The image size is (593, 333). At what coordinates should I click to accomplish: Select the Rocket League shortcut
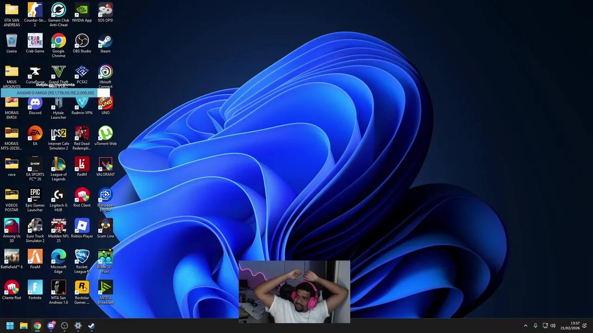[82, 262]
